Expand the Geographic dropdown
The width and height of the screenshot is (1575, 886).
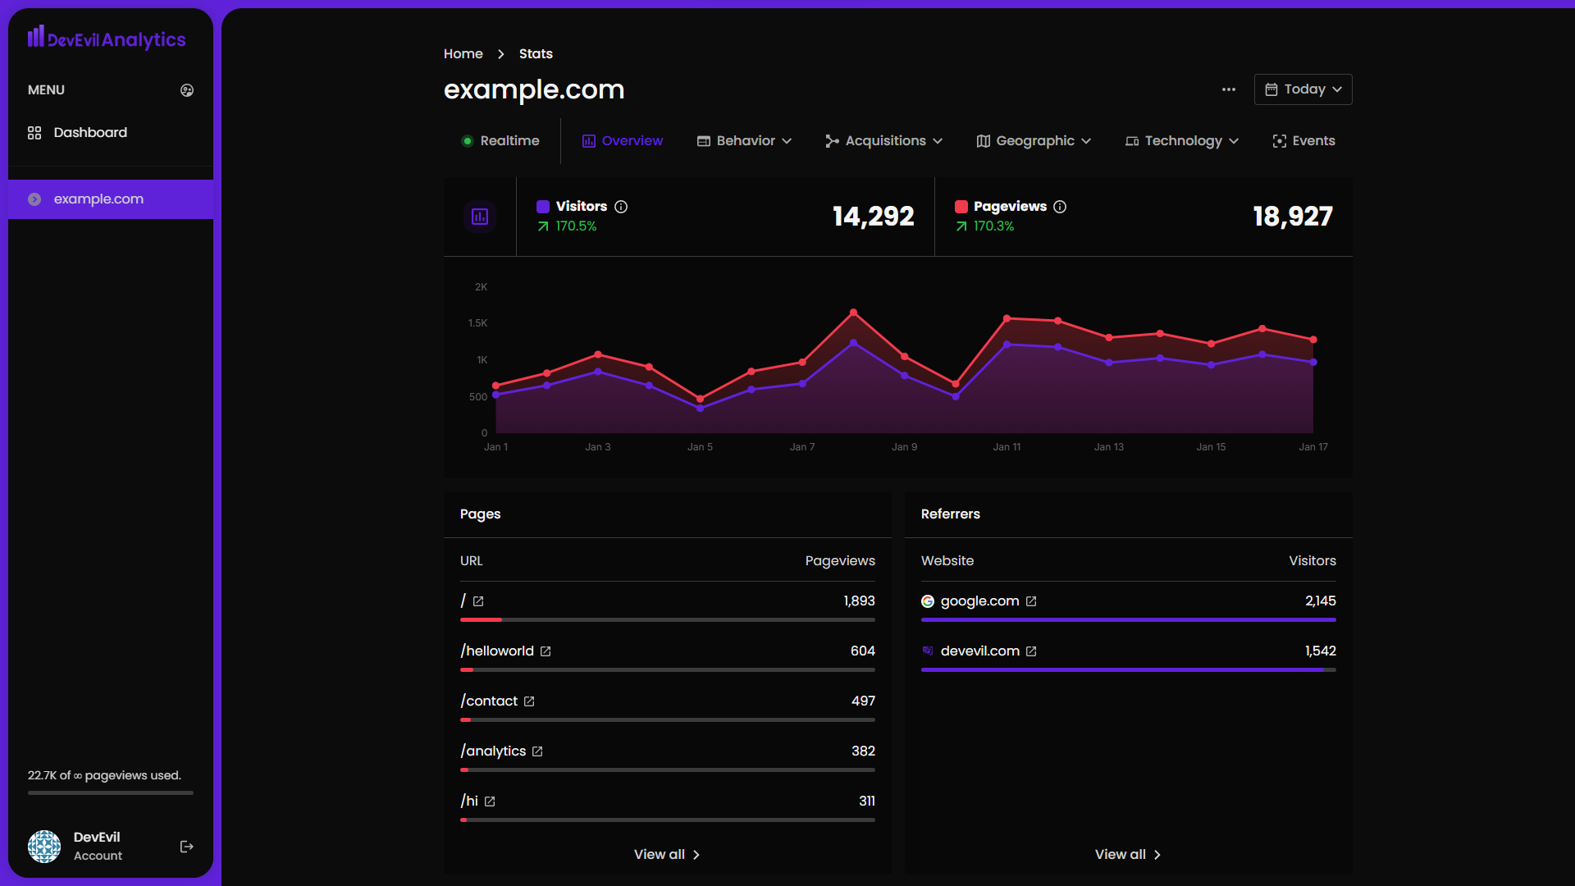[x=1033, y=140]
